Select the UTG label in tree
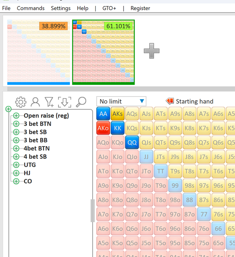235x257 pixels. [x=30, y=165]
